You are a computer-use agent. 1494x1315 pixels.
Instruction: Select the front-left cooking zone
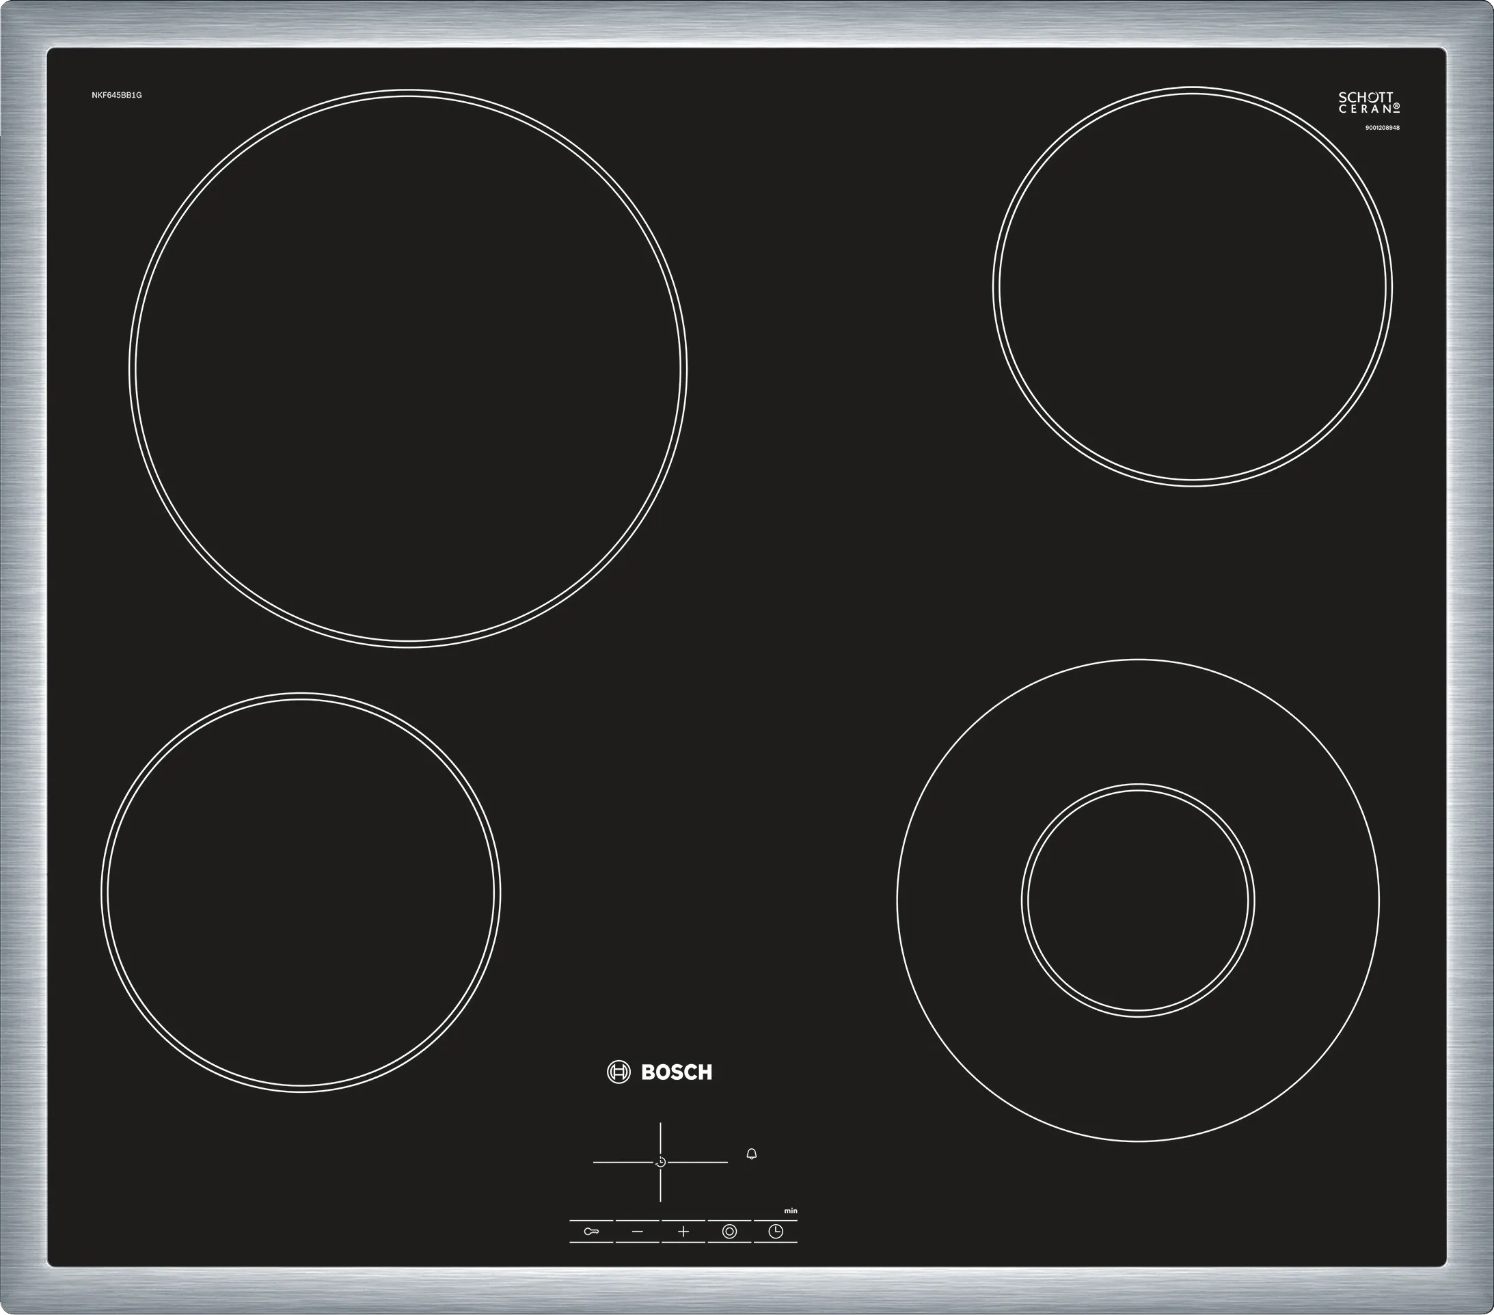click(301, 893)
